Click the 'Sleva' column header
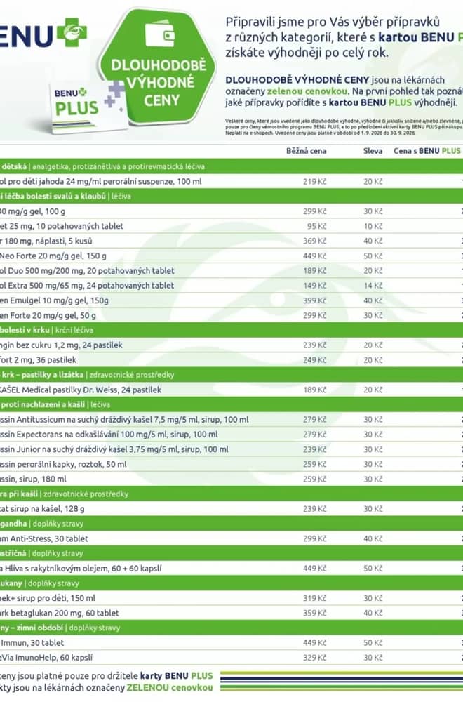463x702 pixels. pyautogui.click(x=373, y=151)
